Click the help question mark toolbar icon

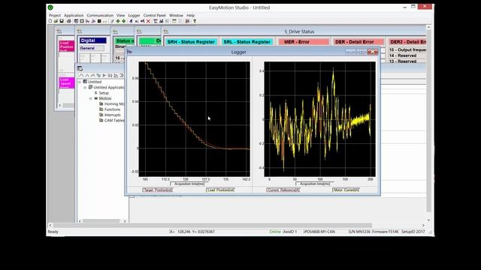(195, 21)
